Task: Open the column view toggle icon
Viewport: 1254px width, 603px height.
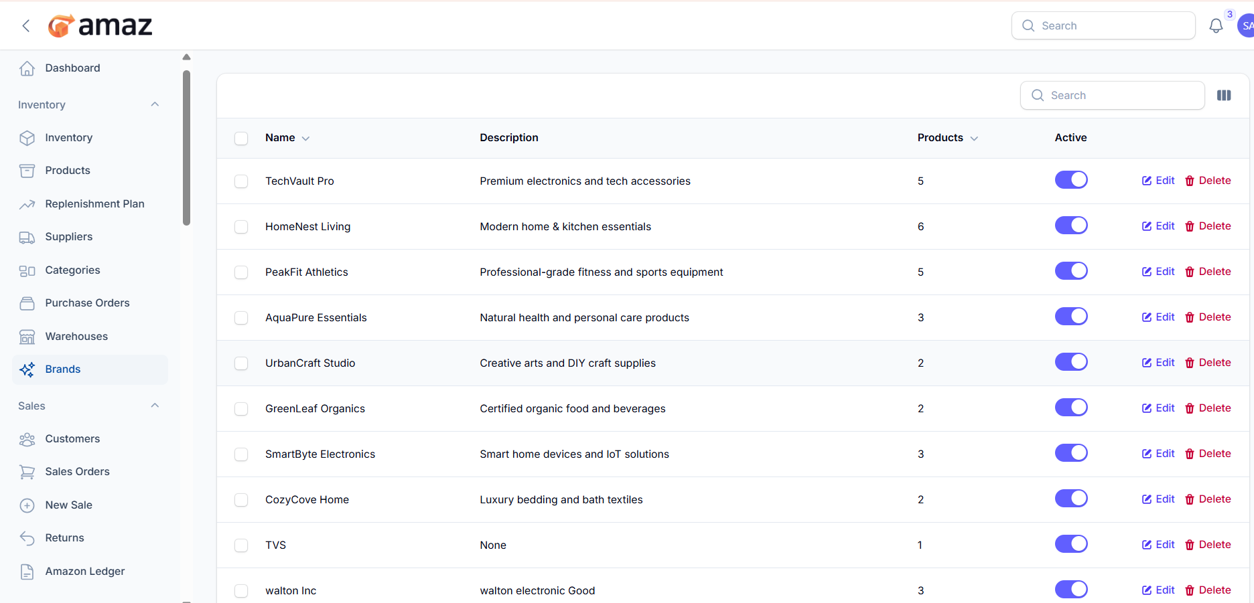Action: coord(1223,96)
